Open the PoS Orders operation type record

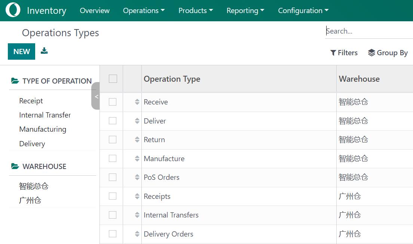(162, 177)
